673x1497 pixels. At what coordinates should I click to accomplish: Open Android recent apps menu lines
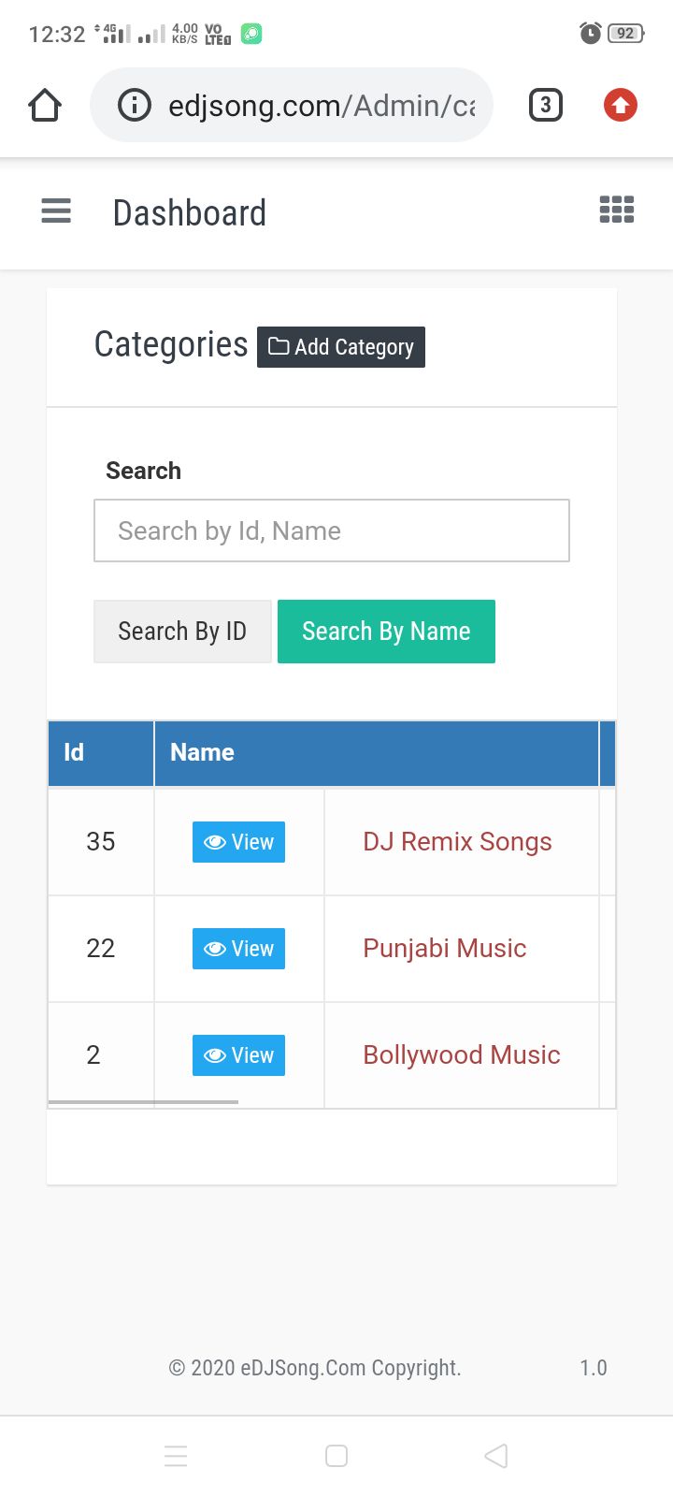(176, 1456)
